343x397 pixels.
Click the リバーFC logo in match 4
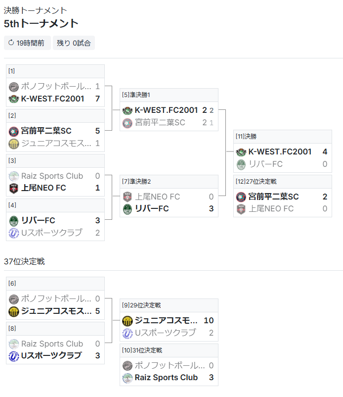[x=14, y=221]
